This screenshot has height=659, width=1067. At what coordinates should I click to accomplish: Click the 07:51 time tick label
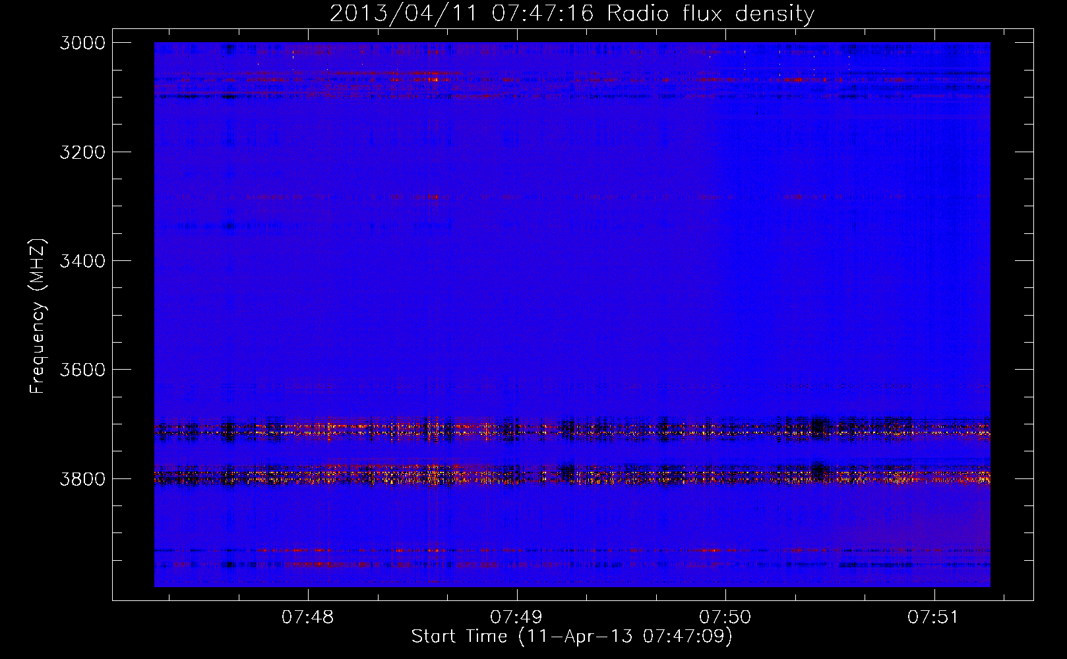pos(934,617)
